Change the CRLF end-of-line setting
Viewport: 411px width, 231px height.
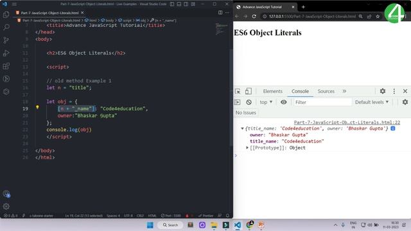click(x=140, y=216)
